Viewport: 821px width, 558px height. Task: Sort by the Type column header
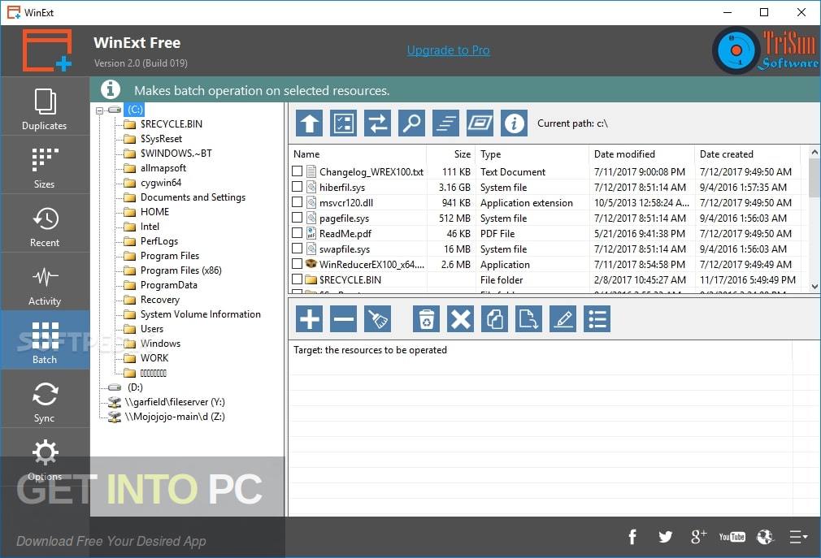532,154
